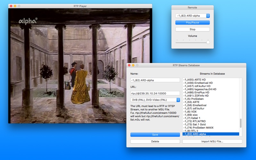This screenshot has width=256, height=160.
Task: Select stream -1,(6) VOX
Action: pyautogui.click(x=211, y=112)
